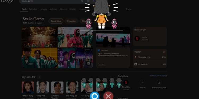
Task: Click the Netflix Şimdi İzle icon
Action: point(126,83)
